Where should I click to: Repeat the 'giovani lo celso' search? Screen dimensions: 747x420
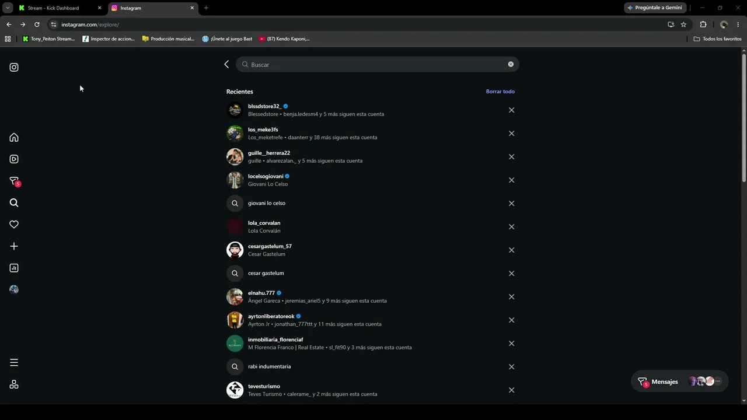point(267,203)
